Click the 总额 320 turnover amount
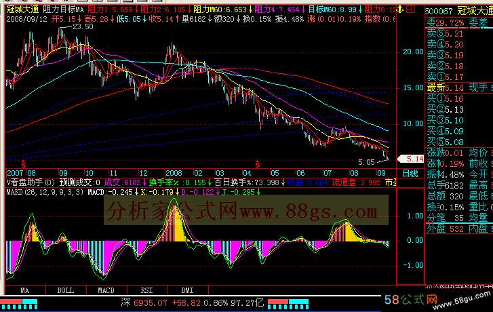The height and width of the screenshot is (312, 493). click(x=445, y=196)
